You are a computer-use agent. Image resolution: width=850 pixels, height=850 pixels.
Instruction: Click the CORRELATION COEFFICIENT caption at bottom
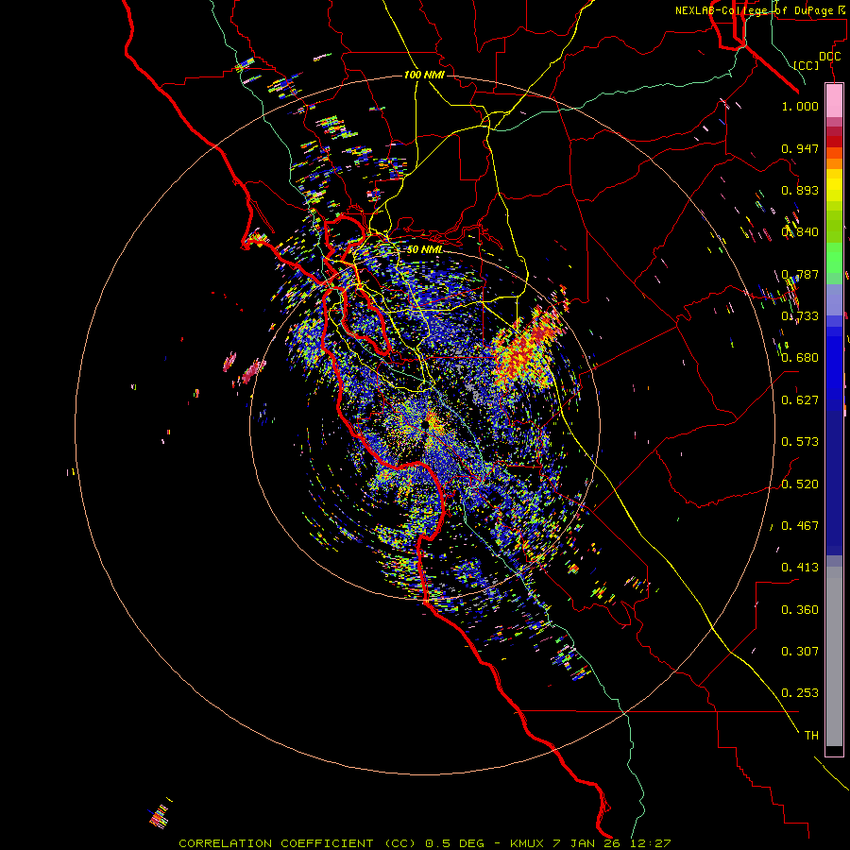tap(425, 843)
